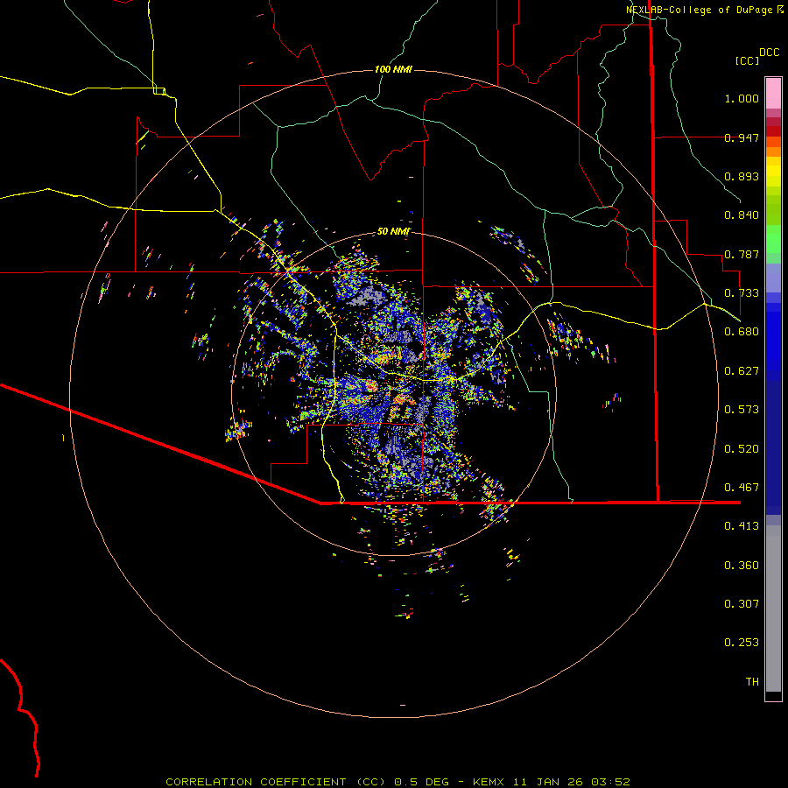Viewport: 788px width, 788px height.
Task: Click the [CC] legend unit label
Action: (748, 60)
